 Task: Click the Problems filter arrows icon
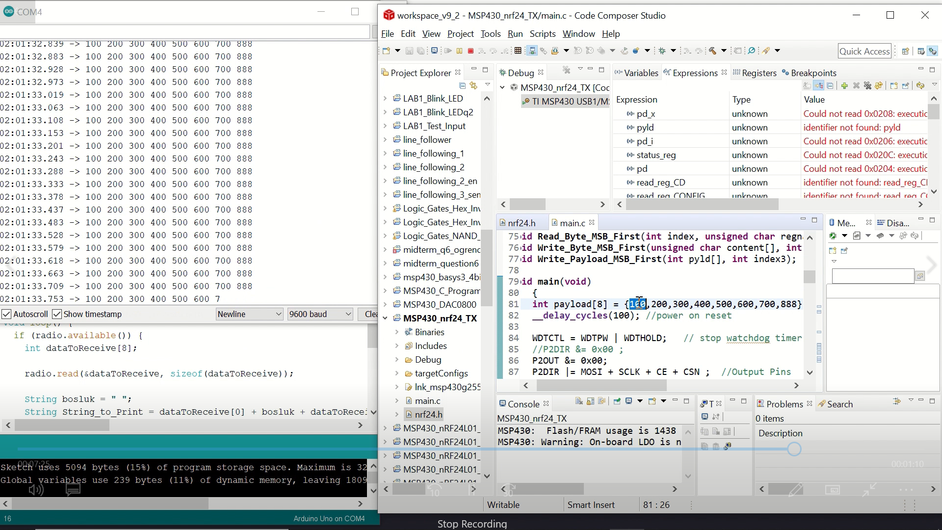coord(897,401)
